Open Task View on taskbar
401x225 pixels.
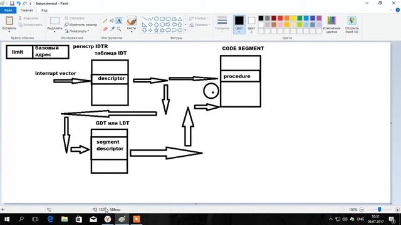click(35, 219)
